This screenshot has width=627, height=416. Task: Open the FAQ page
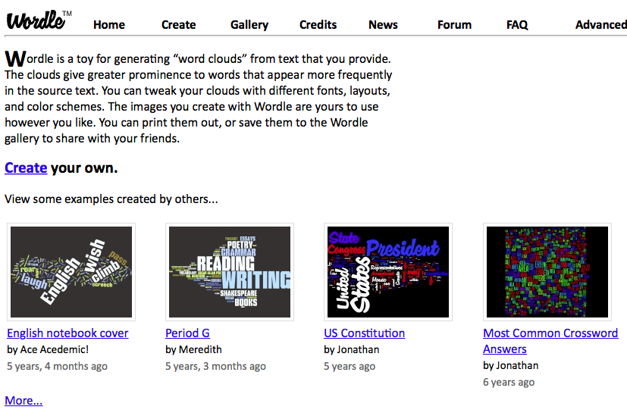click(x=517, y=25)
